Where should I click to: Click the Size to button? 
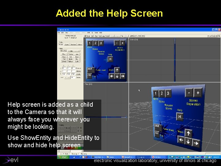point(78,71)
